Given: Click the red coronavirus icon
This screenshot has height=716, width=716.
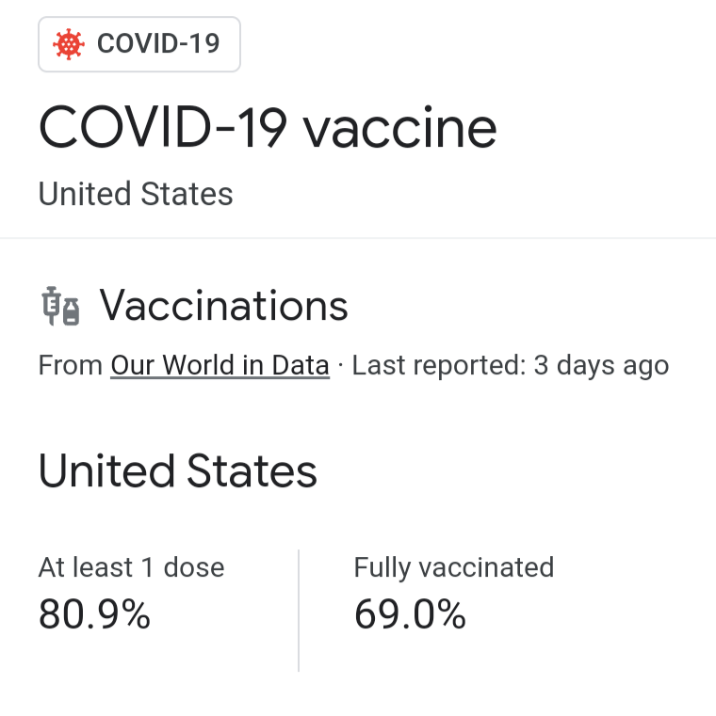Looking at the screenshot, I should click(x=69, y=44).
